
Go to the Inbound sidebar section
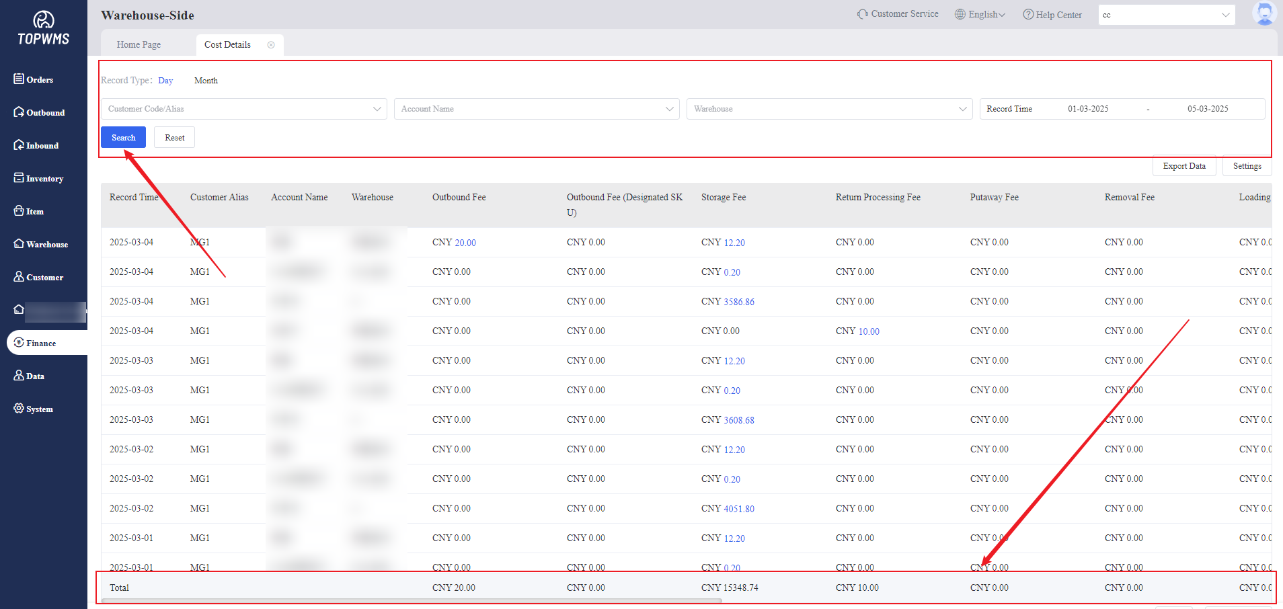36,145
